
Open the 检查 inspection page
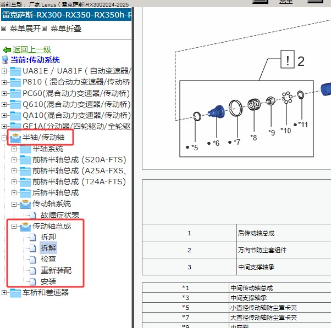pyautogui.click(x=48, y=259)
